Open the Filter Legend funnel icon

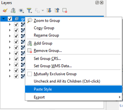tap(29, 11)
